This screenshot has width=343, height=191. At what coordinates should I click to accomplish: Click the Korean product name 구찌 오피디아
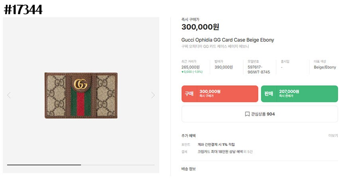click(x=215, y=46)
